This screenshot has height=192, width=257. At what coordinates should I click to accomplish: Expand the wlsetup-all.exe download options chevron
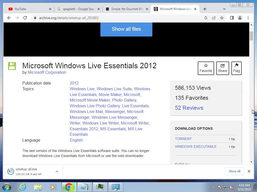[x=57, y=171]
